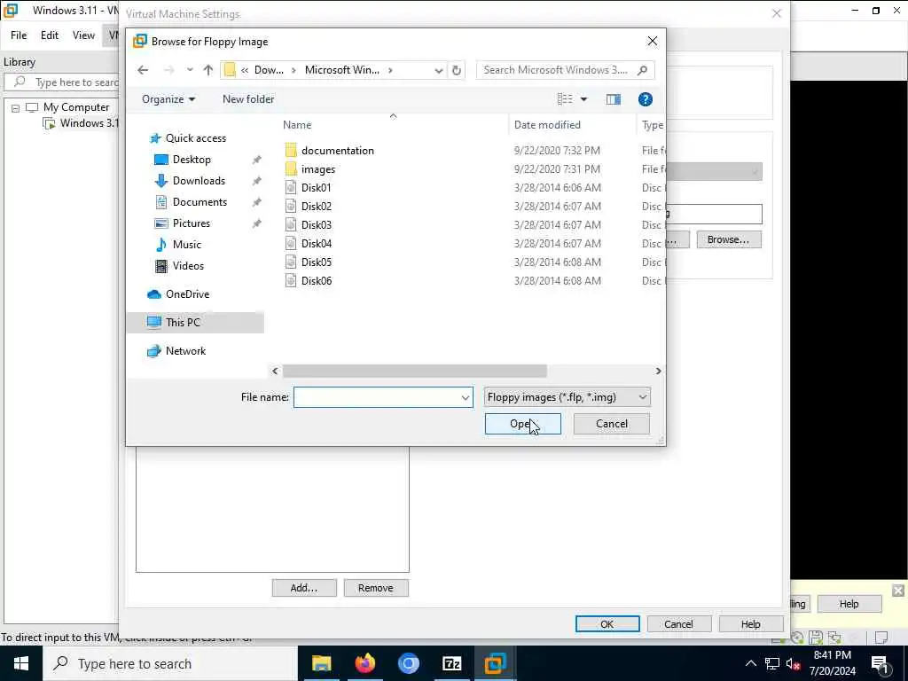Image resolution: width=908 pixels, height=681 pixels.
Task: Open the Organize dropdown menu
Action: 168,99
